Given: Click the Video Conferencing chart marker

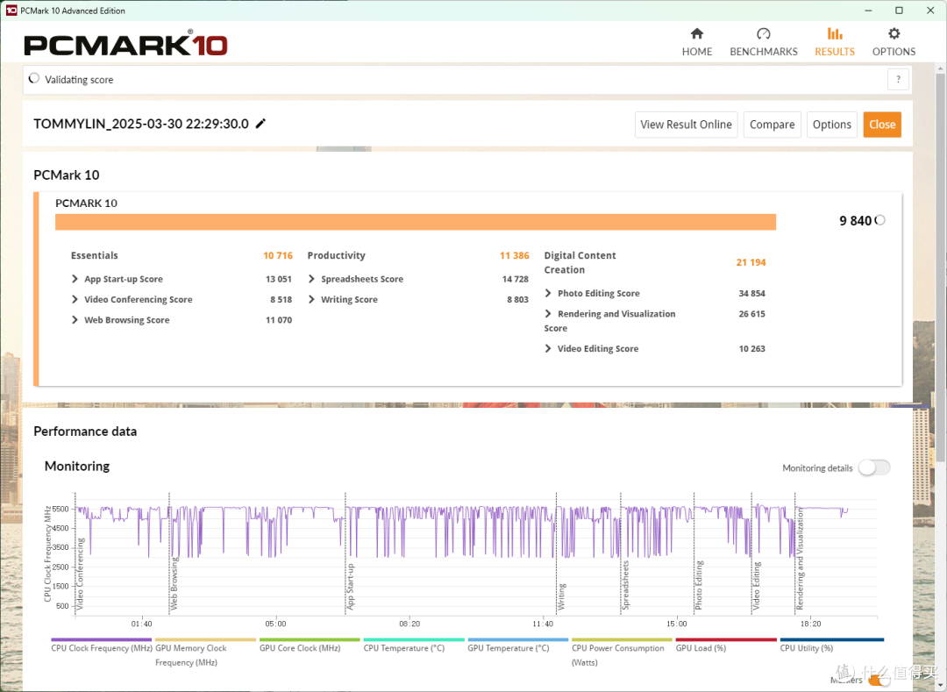Looking at the screenshot, I should pos(80,573).
